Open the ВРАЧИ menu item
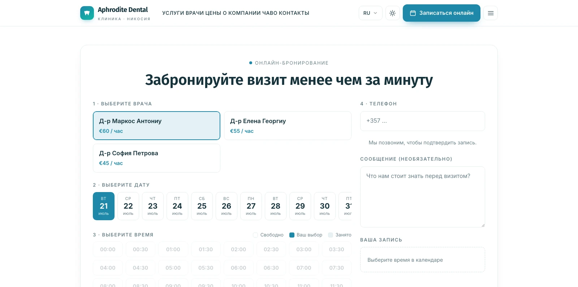 [x=195, y=13]
